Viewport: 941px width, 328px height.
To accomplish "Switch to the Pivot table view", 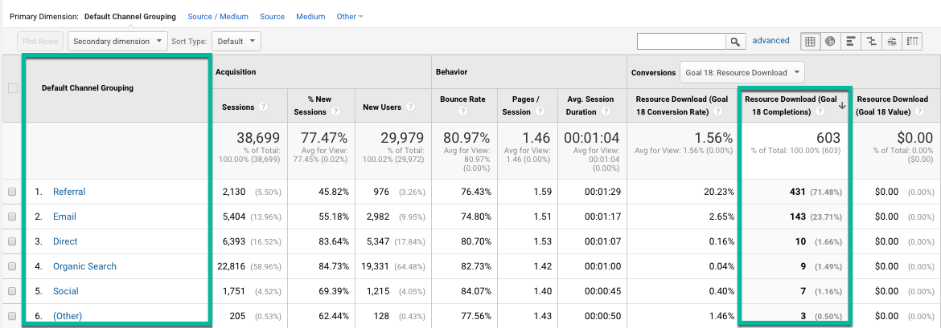I will pyautogui.click(x=913, y=41).
